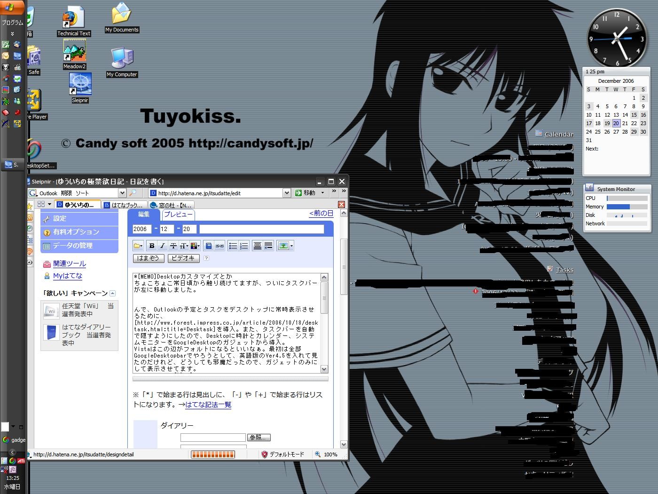
Task: Open the My Computer desktop icon
Action: (122, 62)
